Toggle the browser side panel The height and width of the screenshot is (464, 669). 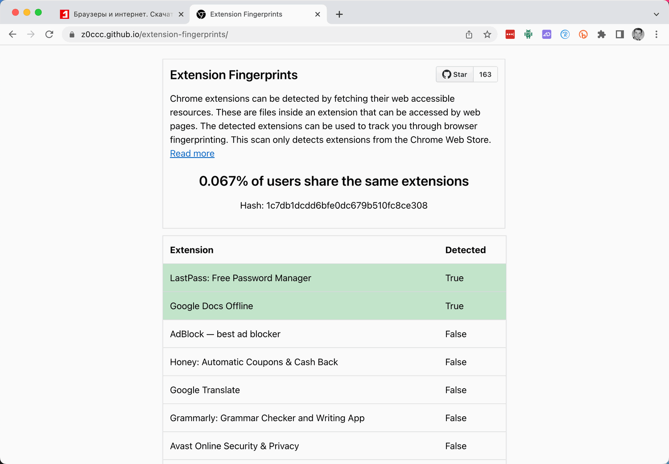(620, 34)
